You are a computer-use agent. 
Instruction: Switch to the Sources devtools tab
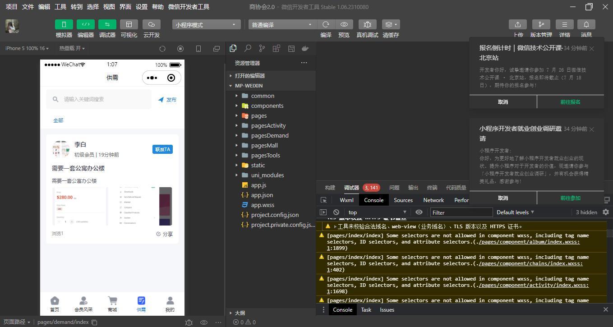403,200
